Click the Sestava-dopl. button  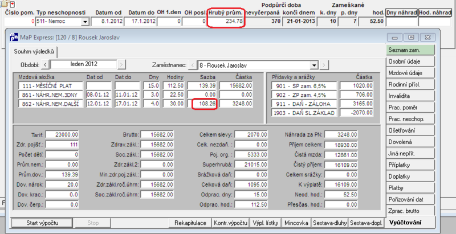[x=366, y=223]
